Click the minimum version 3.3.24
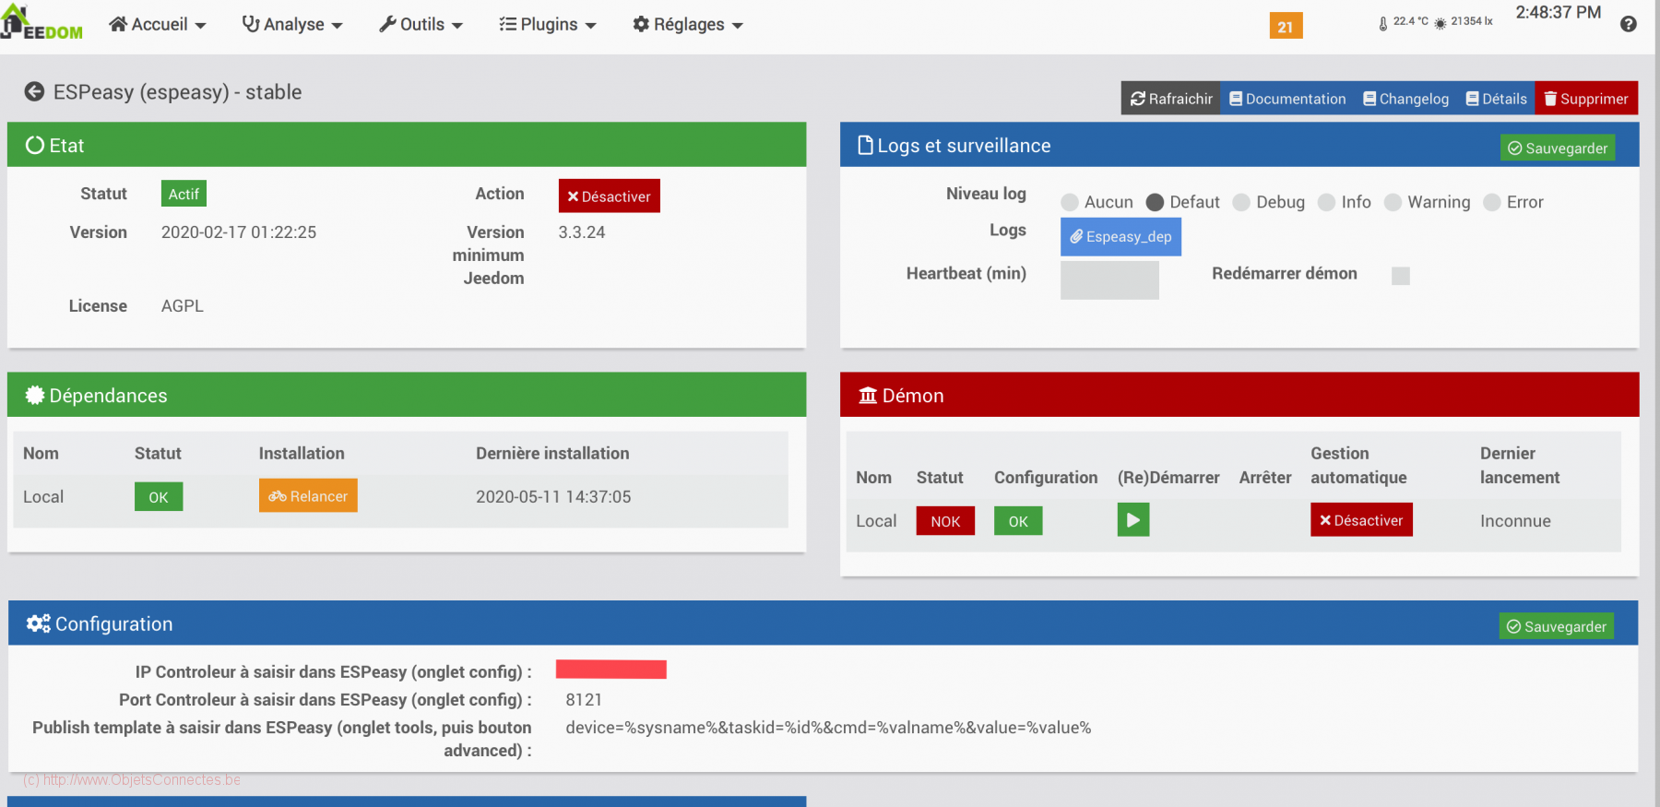 (x=582, y=231)
